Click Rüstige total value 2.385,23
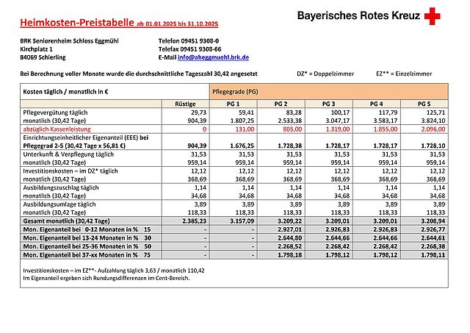 tap(194, 221)
